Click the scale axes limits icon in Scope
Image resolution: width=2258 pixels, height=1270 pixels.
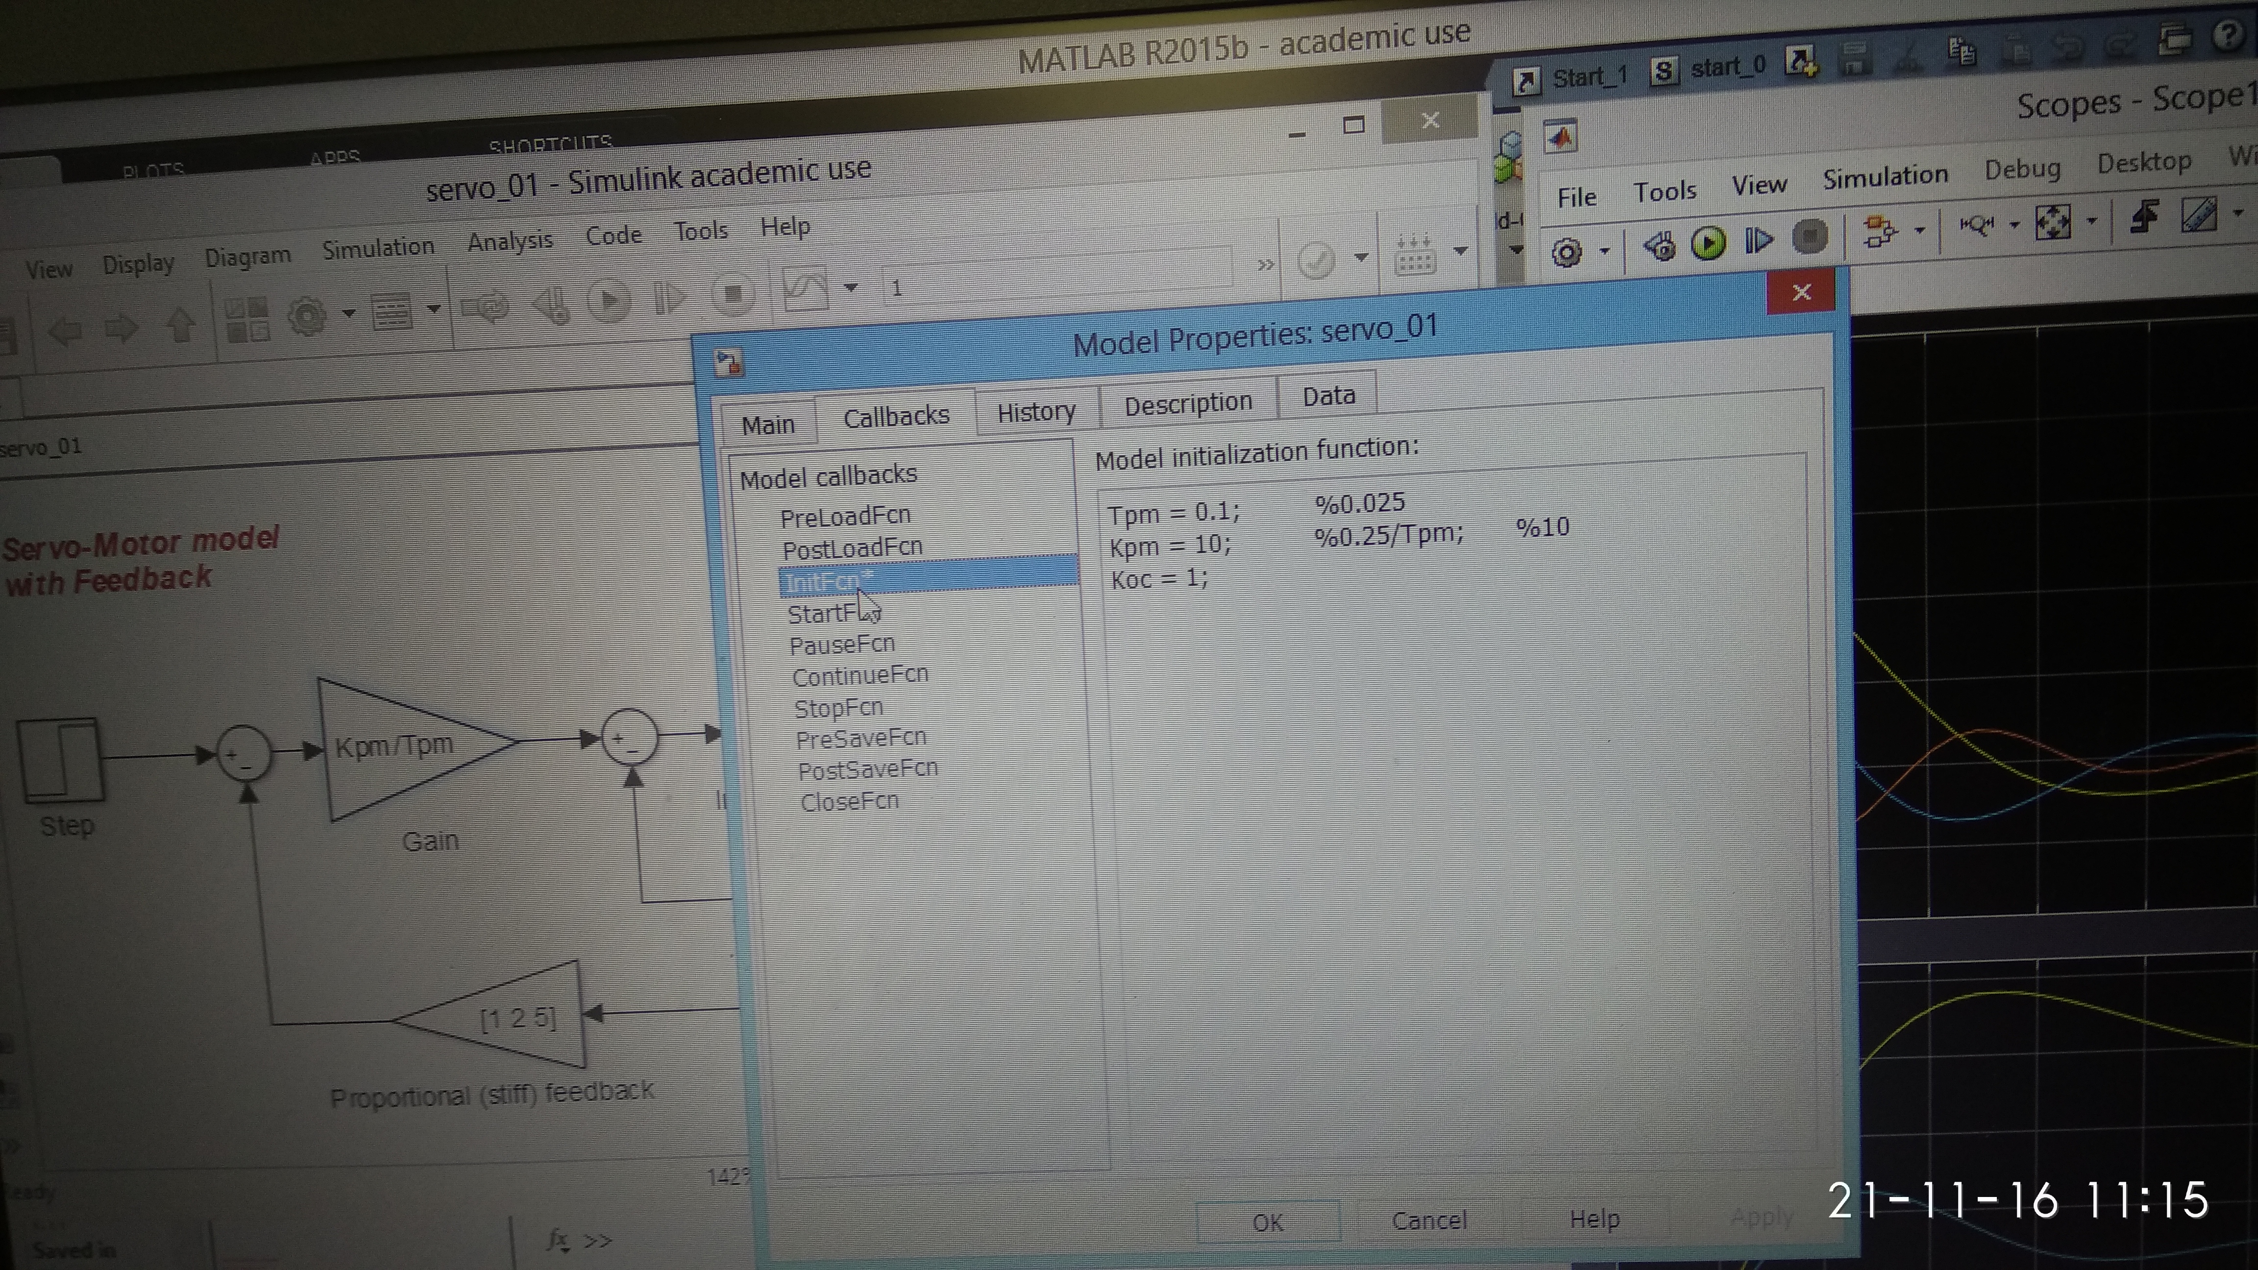[2053, 222]
